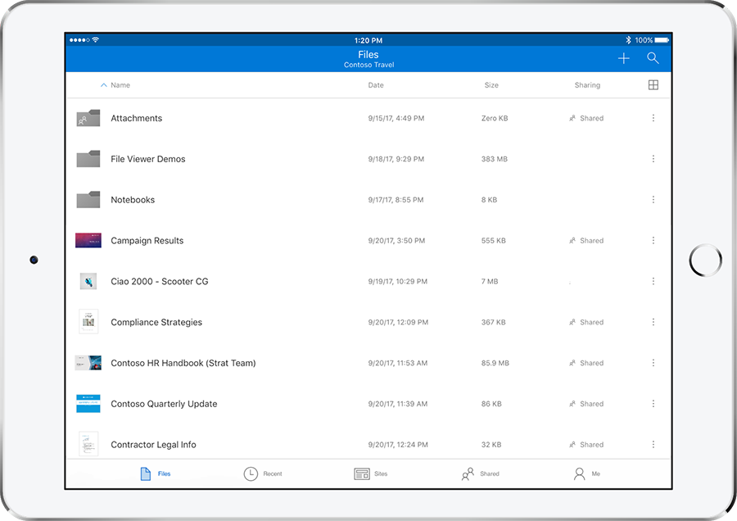Open the Recent tab

[x=263, y=473]
